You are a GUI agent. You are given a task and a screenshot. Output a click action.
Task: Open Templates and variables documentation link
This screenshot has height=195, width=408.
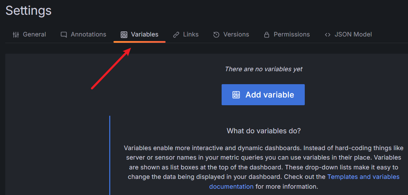click(363, 177)
